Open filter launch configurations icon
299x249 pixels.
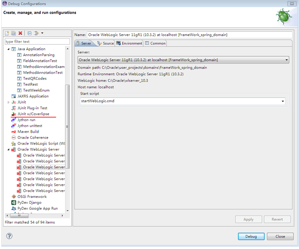pos(36,33)
